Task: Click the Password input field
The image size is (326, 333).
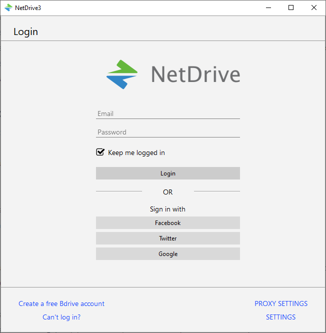Action: coord(168,132)
